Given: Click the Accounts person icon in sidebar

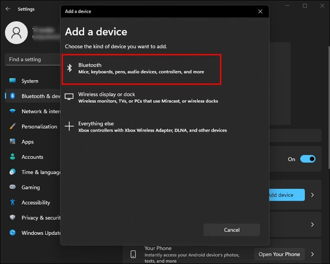Looking at the screenshot, I should click(12, 156).
